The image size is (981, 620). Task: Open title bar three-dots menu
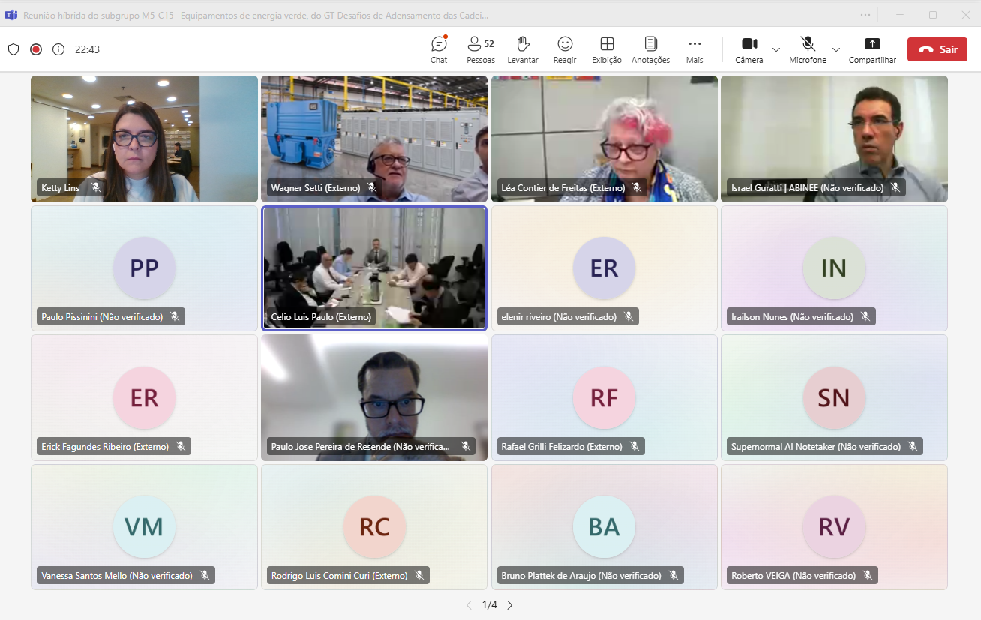pyautogui.click(x=866, y=15)
